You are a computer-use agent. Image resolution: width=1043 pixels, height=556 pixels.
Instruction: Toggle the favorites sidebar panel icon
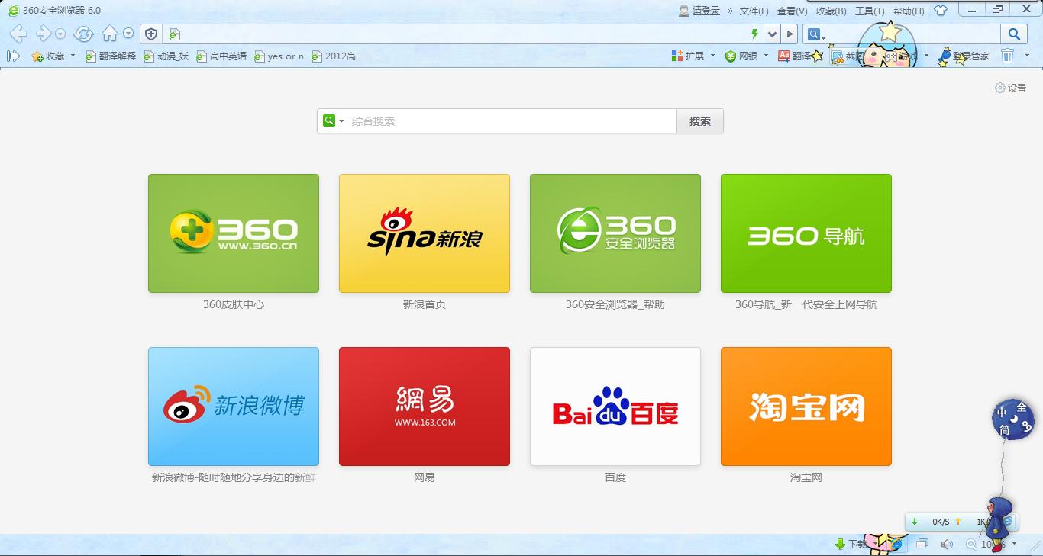tap(13, 56)
